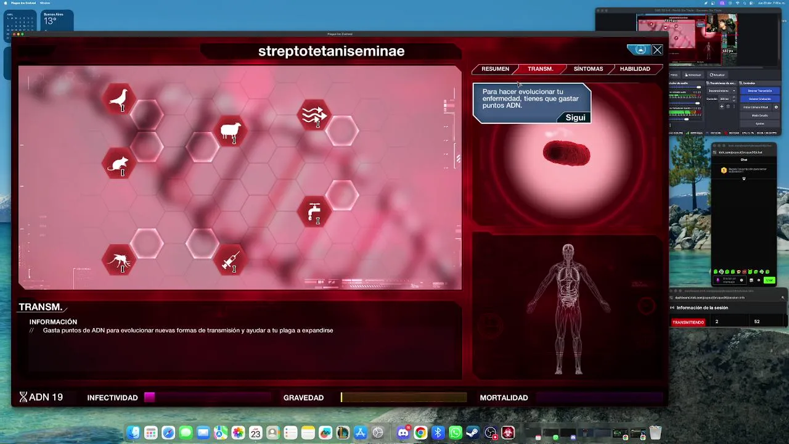Image resolution: width=789 pixels, height=444 pixels.
Task: Open Photos from the Dock
Action: point(238,433)
